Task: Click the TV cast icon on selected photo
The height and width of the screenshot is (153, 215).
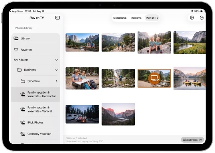Action: 154,78
